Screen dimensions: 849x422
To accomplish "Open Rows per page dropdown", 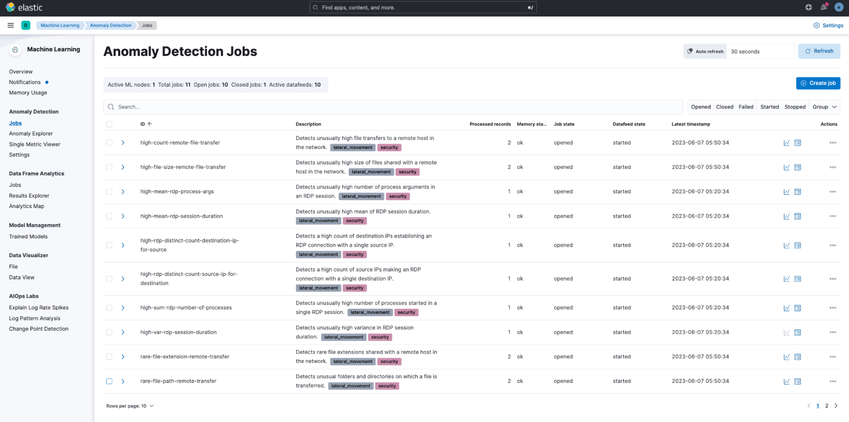I will [x=130, y=406].
